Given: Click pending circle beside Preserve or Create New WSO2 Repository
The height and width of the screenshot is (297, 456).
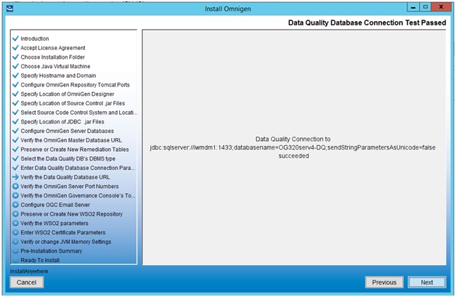Looking at the screenshot, I should (x=16, y=213).
